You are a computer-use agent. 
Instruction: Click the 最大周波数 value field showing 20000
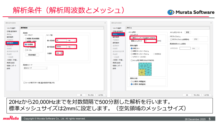[x=61, y=47]
